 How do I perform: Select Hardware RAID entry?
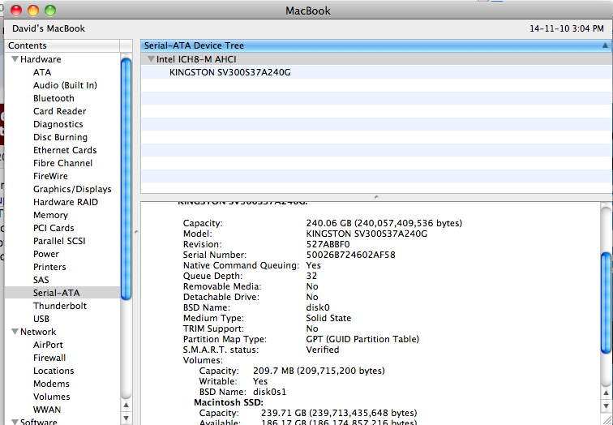(66, 202)
